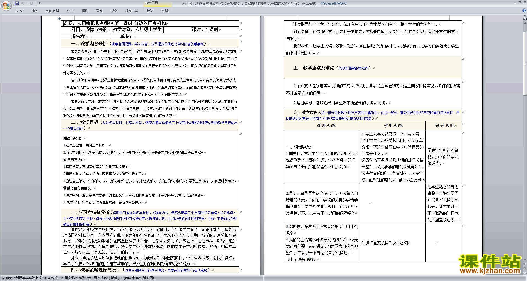Click the table move handle icon
The height and width of the screenshot is (281, 527).
pos(59,18)
